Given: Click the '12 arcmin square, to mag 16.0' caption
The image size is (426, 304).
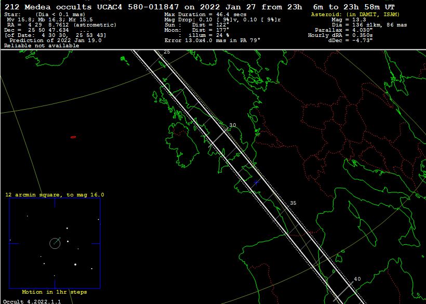Looking at the screenshot, I should pos(55,195).
